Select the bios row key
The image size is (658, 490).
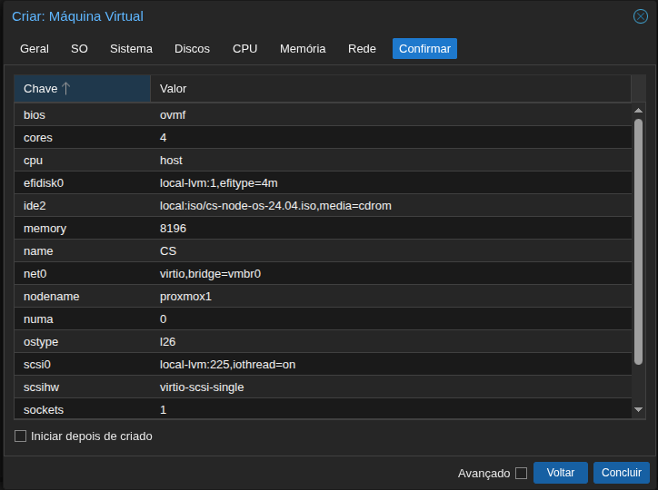[x=35, y=114]
